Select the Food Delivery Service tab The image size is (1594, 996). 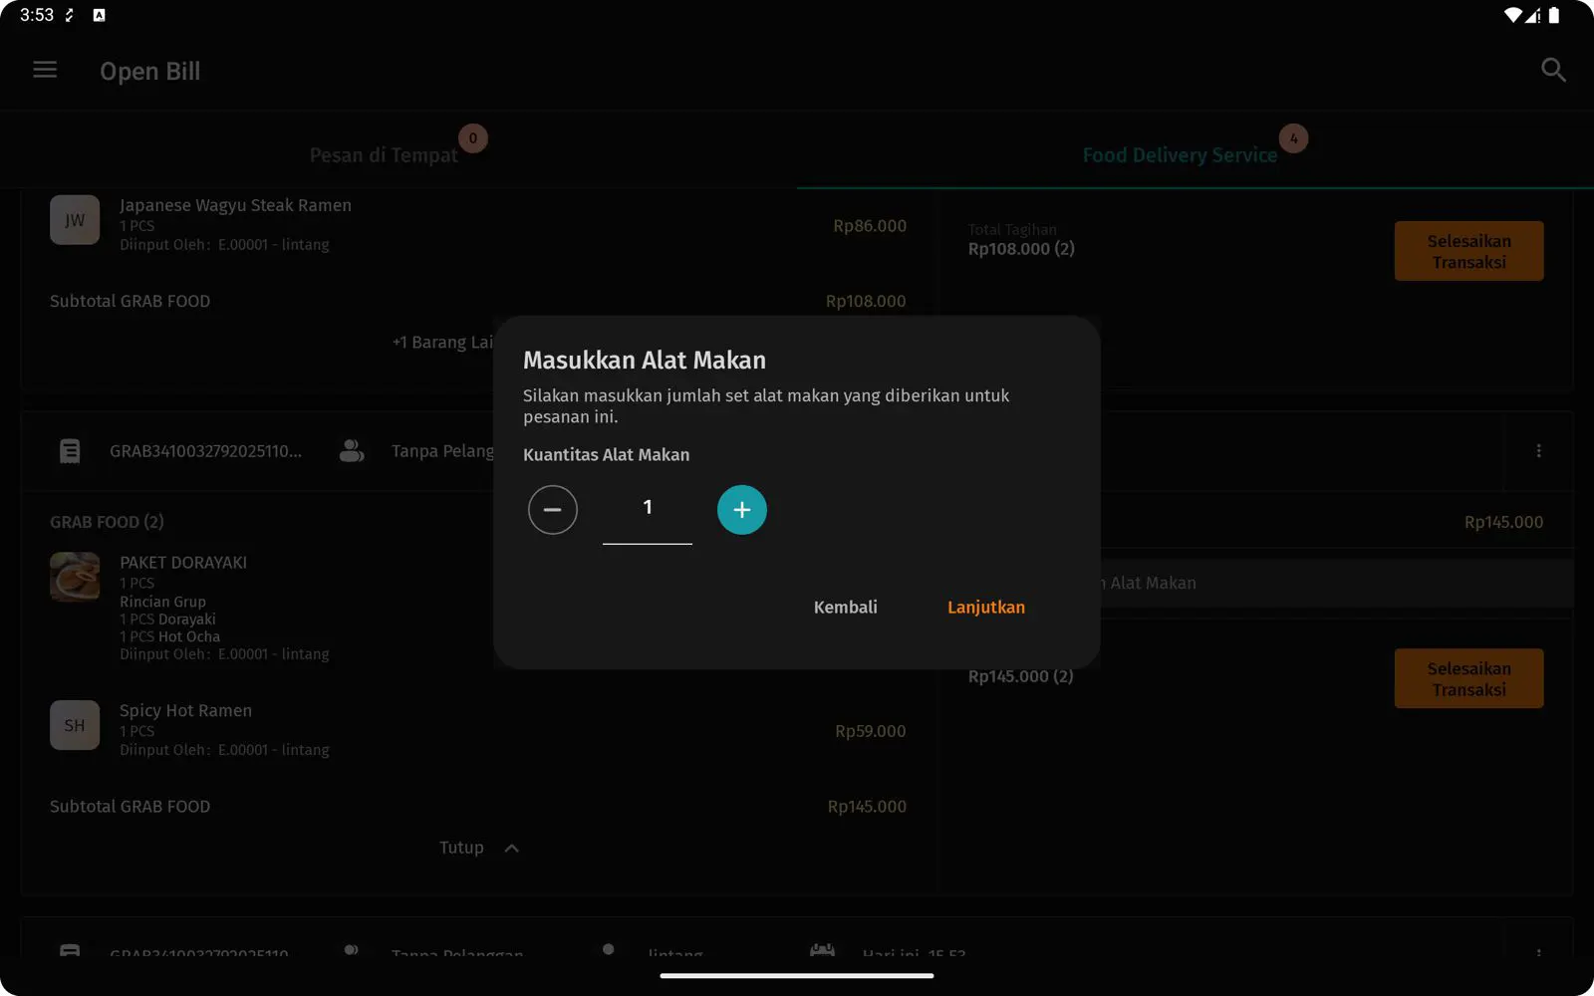point(1180,155)
